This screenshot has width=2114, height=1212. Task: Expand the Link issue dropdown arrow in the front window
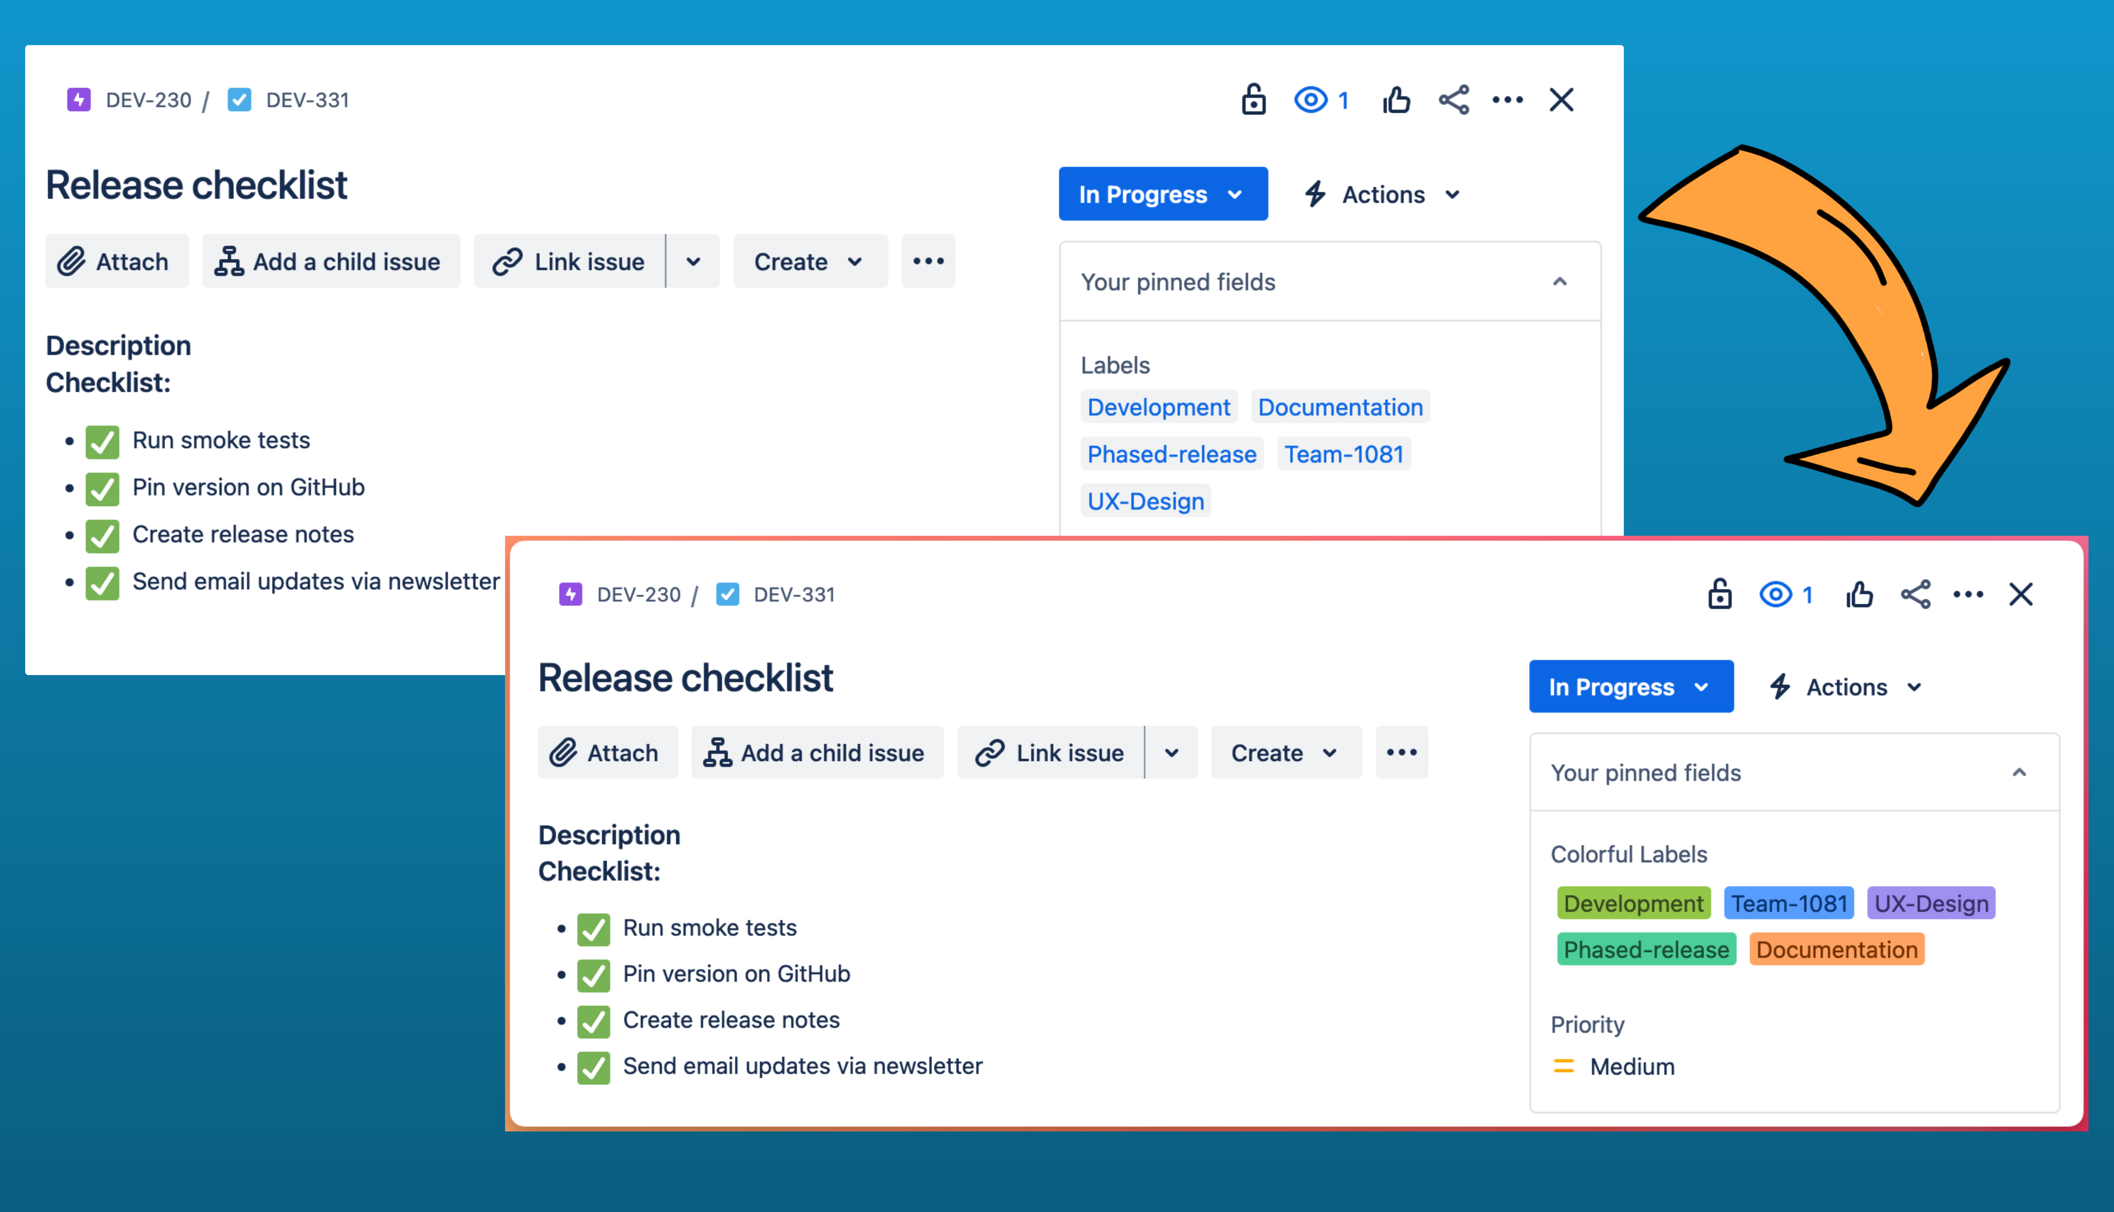click(1171, 753)
